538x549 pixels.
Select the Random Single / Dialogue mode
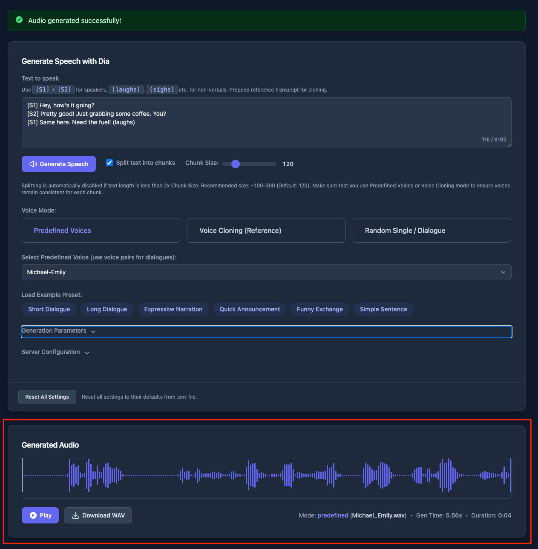[x=432, y=230]
